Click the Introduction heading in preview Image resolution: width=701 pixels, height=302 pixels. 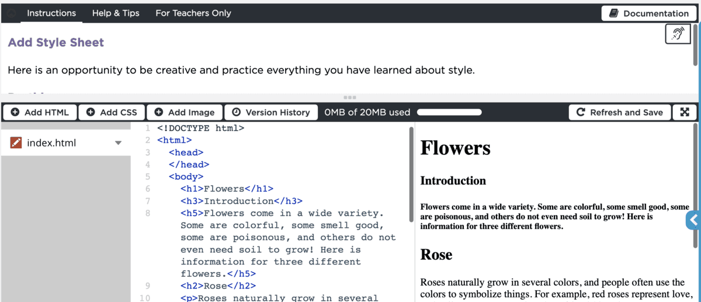click(453, 180)
